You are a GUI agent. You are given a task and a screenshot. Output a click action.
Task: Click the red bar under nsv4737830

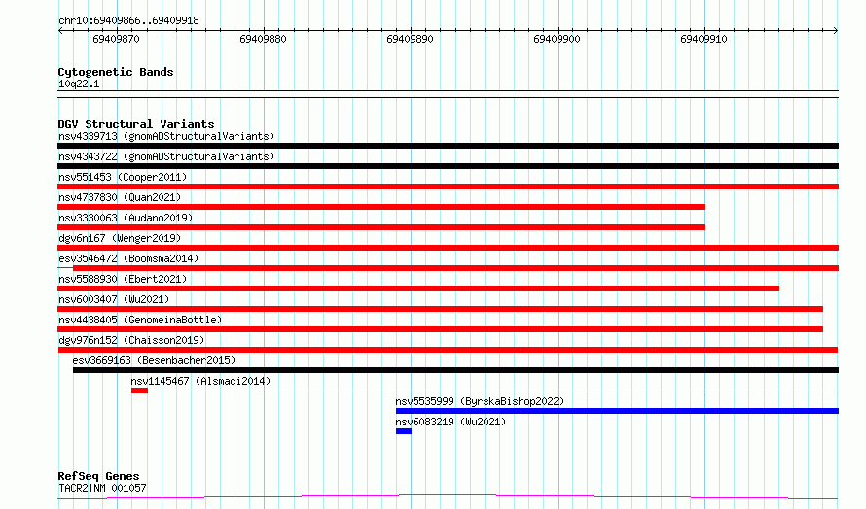click(381, 207)
